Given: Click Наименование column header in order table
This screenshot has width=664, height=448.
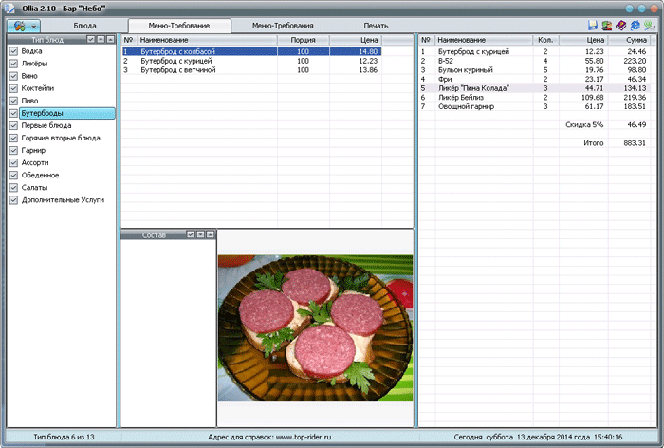Looking at the screenshot, I should click(x=484, y=40).
